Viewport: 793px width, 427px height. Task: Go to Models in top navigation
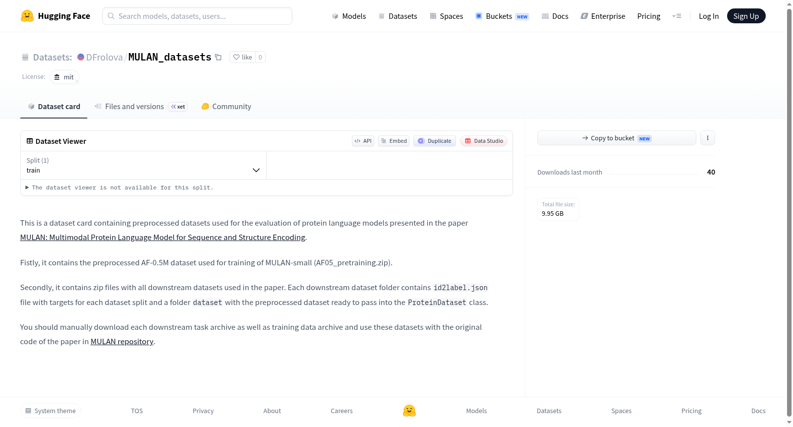(349, 16)
